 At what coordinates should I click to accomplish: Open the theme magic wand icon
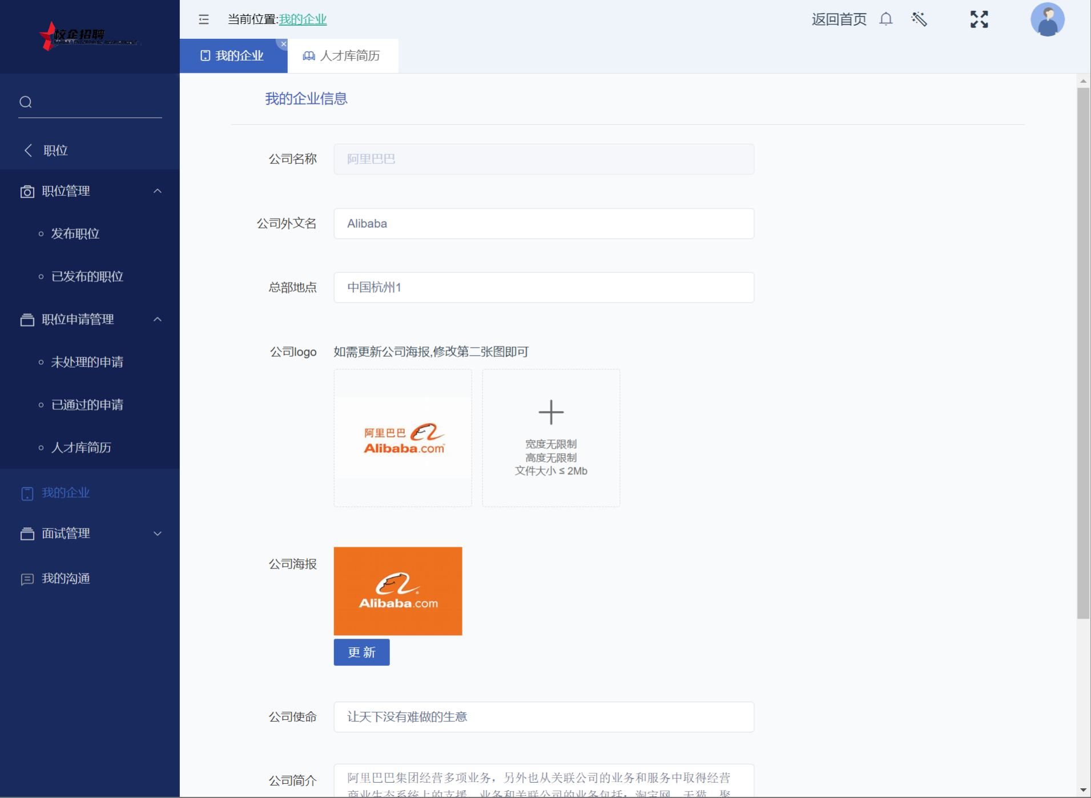(x=919, y=19)
